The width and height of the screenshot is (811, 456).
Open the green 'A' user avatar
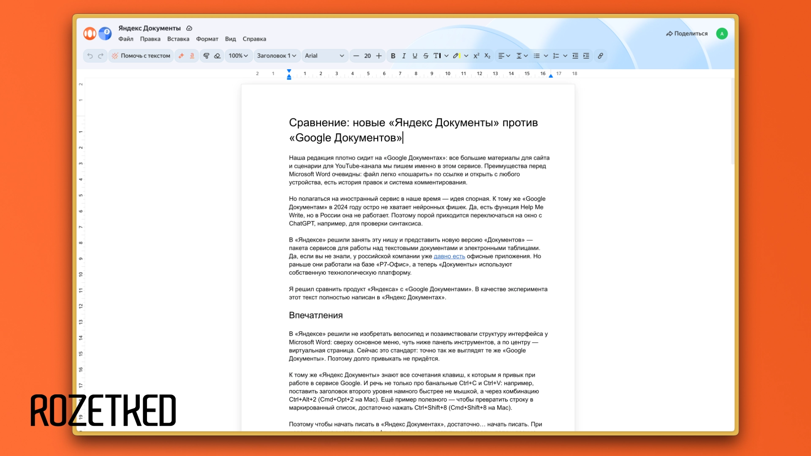coord(722,33)
